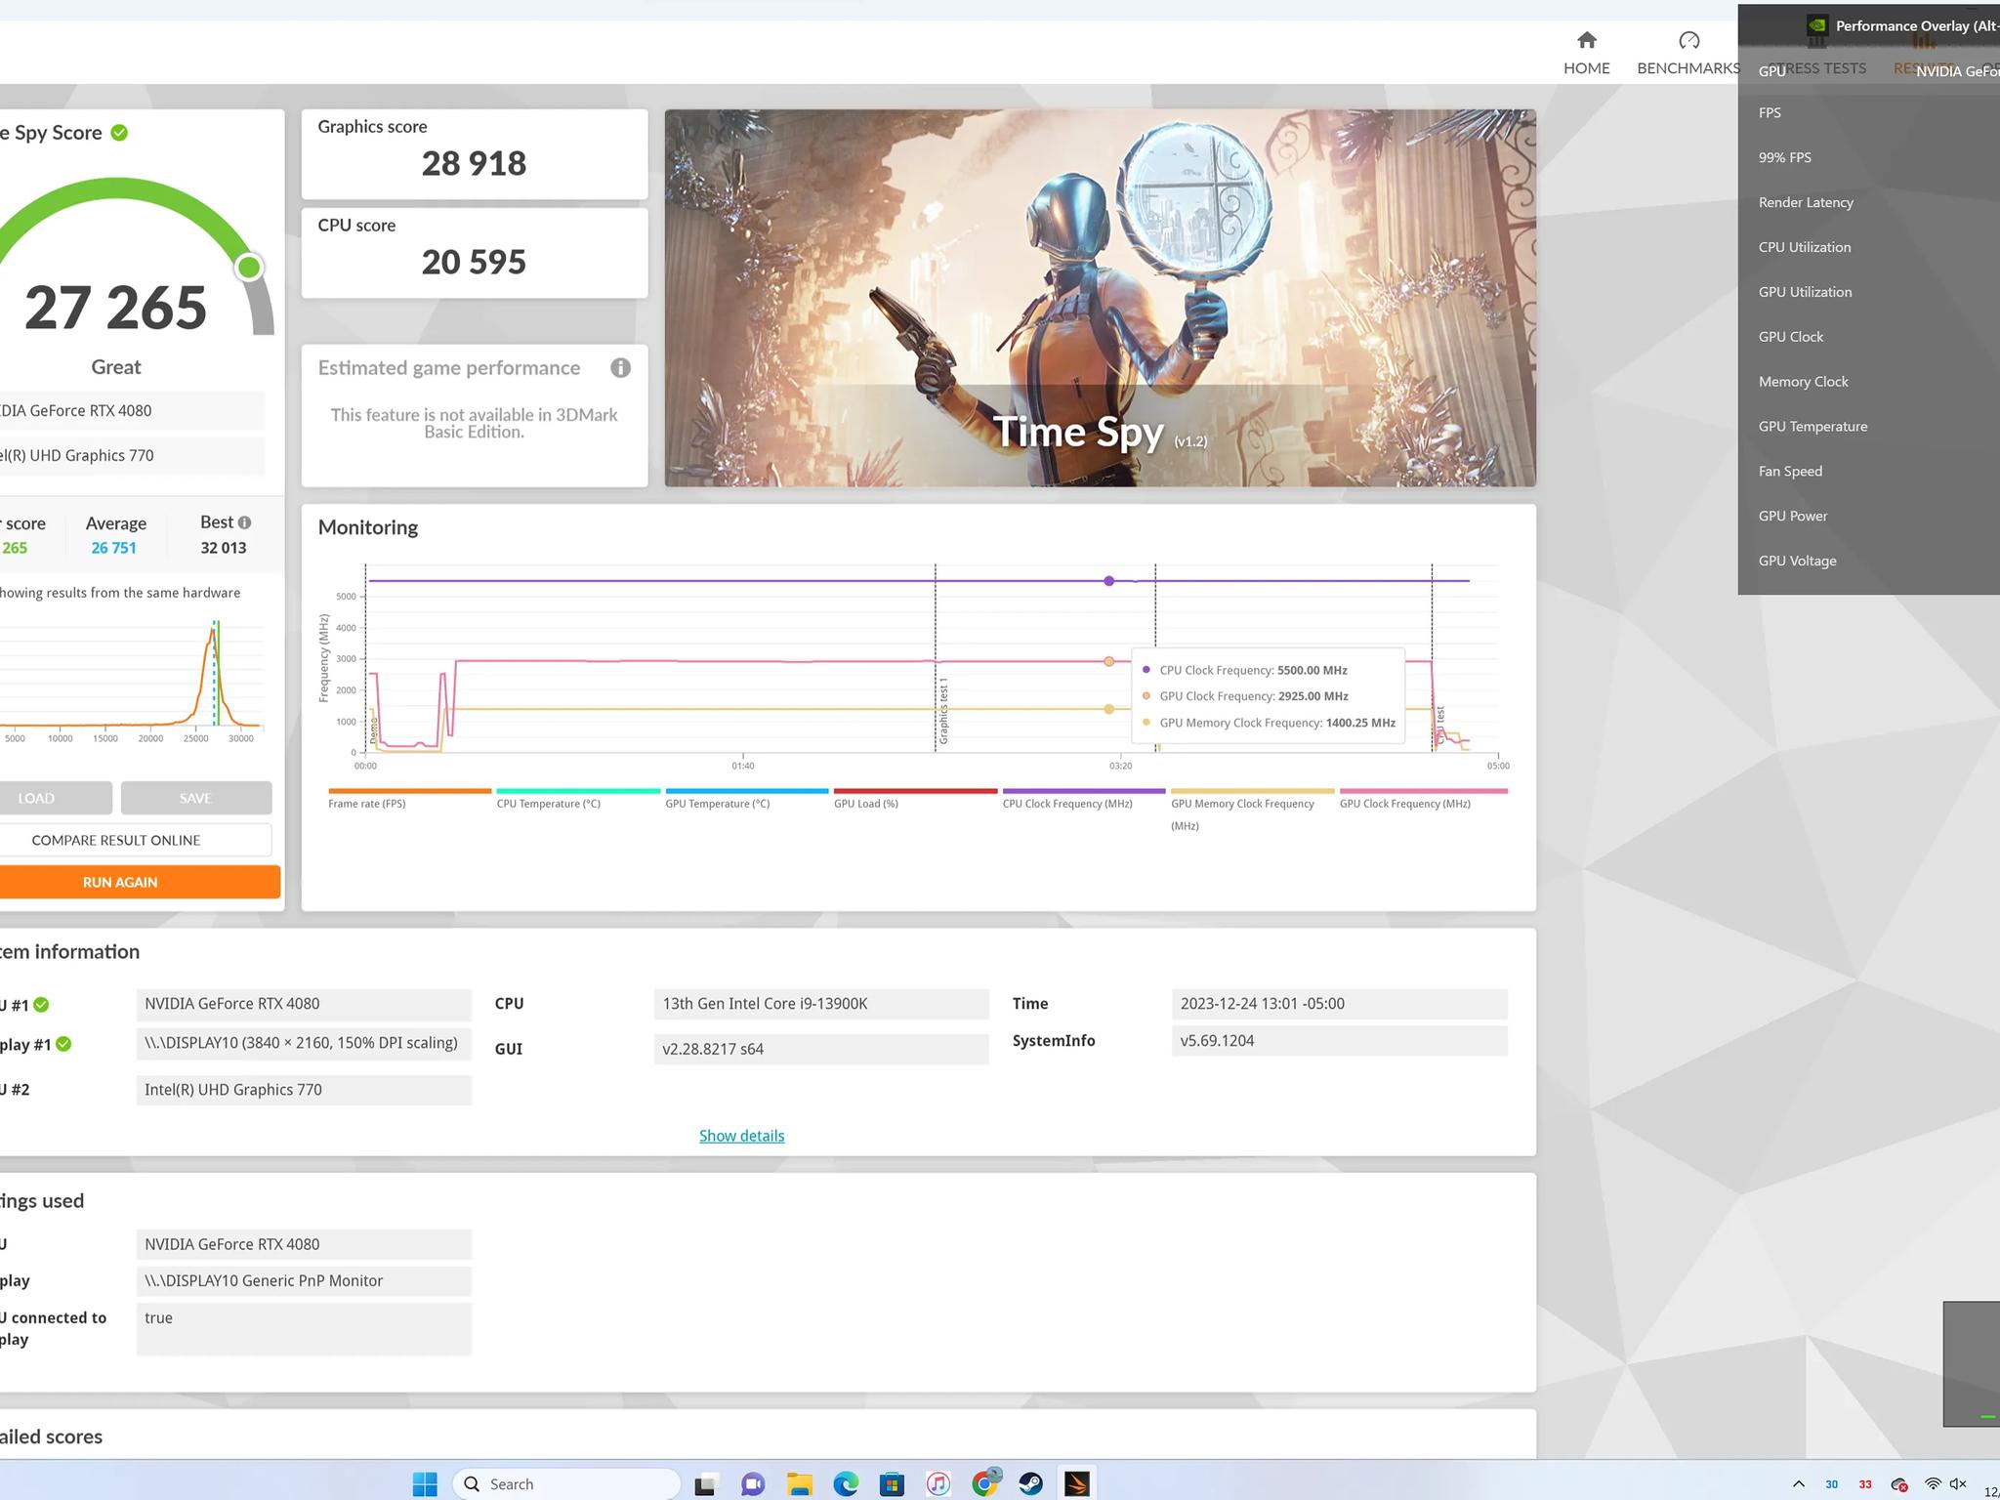Toggle GPU Memory Clock Frequency legend
Screen dimensions: 2000x1500
[1253, 810]
